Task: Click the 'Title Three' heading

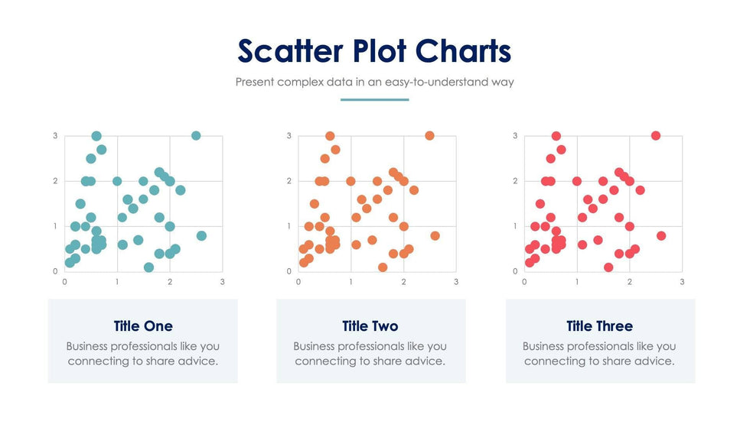Action: click(600, 326)
